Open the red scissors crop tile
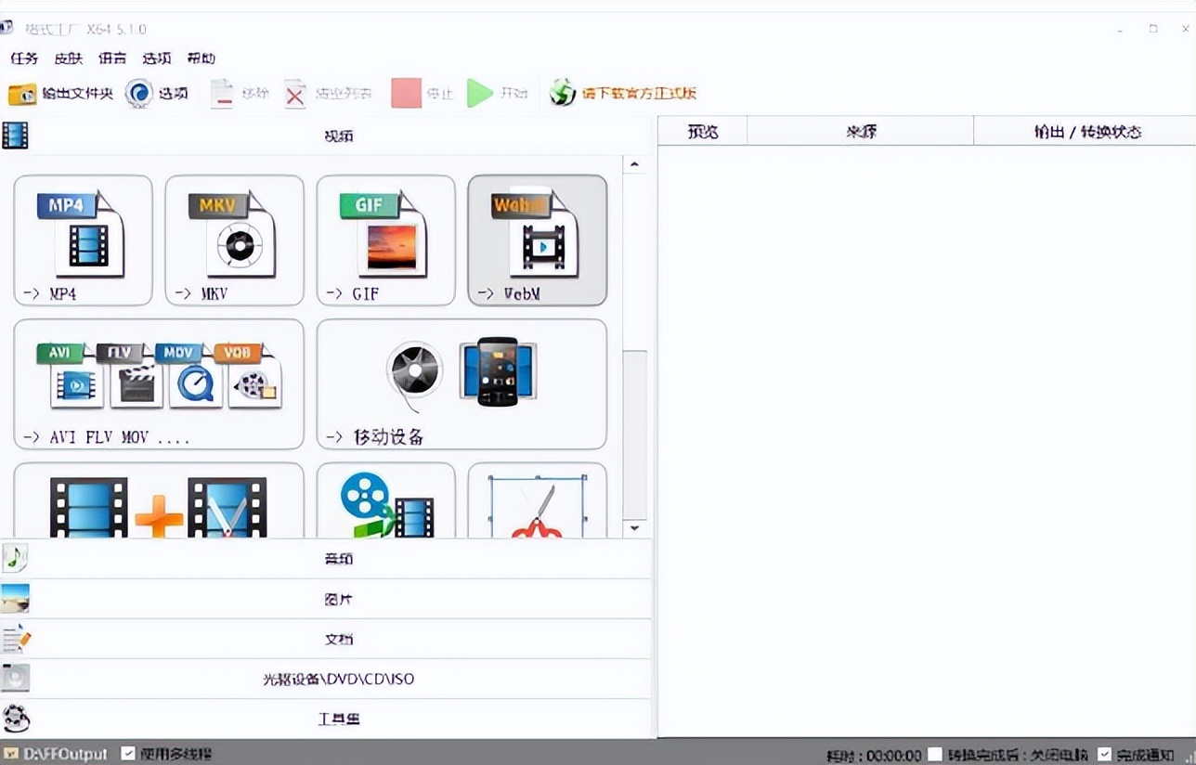This screenshot has height=765, width=1196. (x=538, y=500)
